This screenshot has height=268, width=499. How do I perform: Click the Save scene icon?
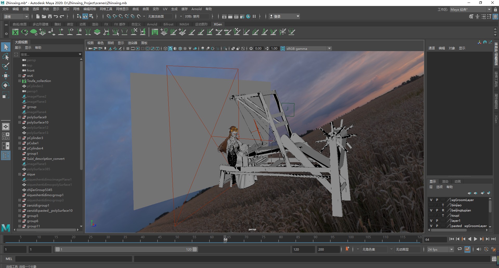[x=50, y=16]
